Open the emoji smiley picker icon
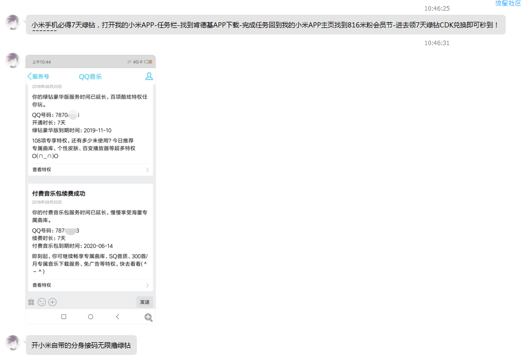 tap(42, 302)
